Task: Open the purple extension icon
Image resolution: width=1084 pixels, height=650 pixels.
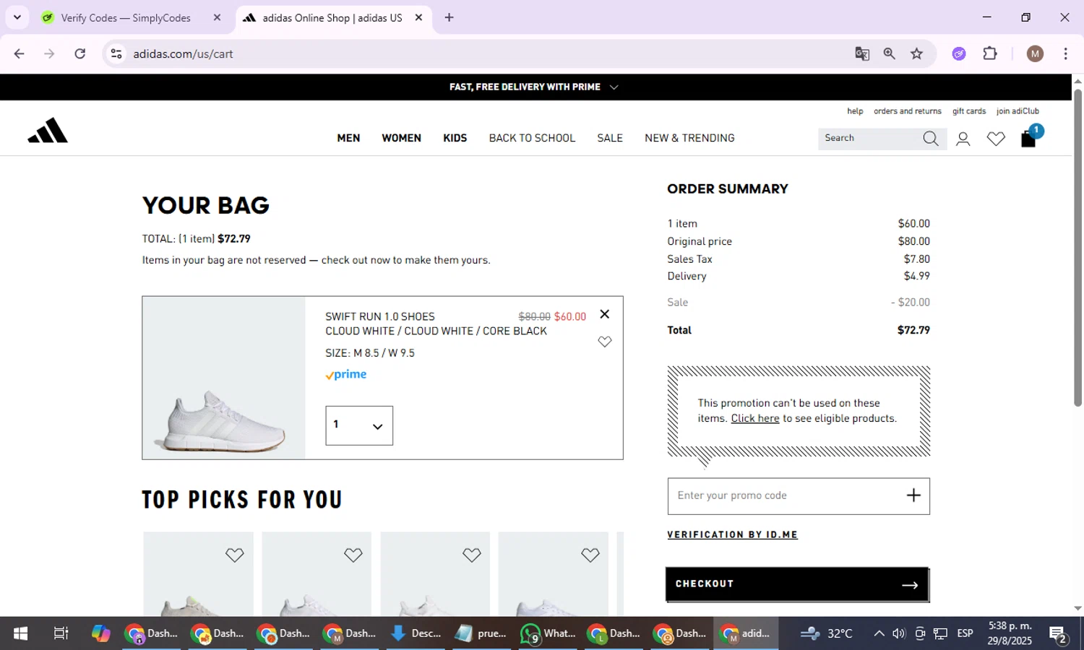Action: [959, 53]
